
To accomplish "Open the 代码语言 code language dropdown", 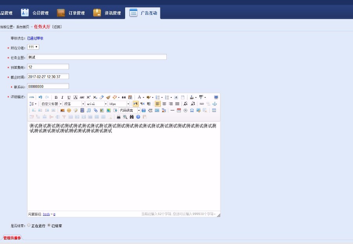I will [129, 110].
